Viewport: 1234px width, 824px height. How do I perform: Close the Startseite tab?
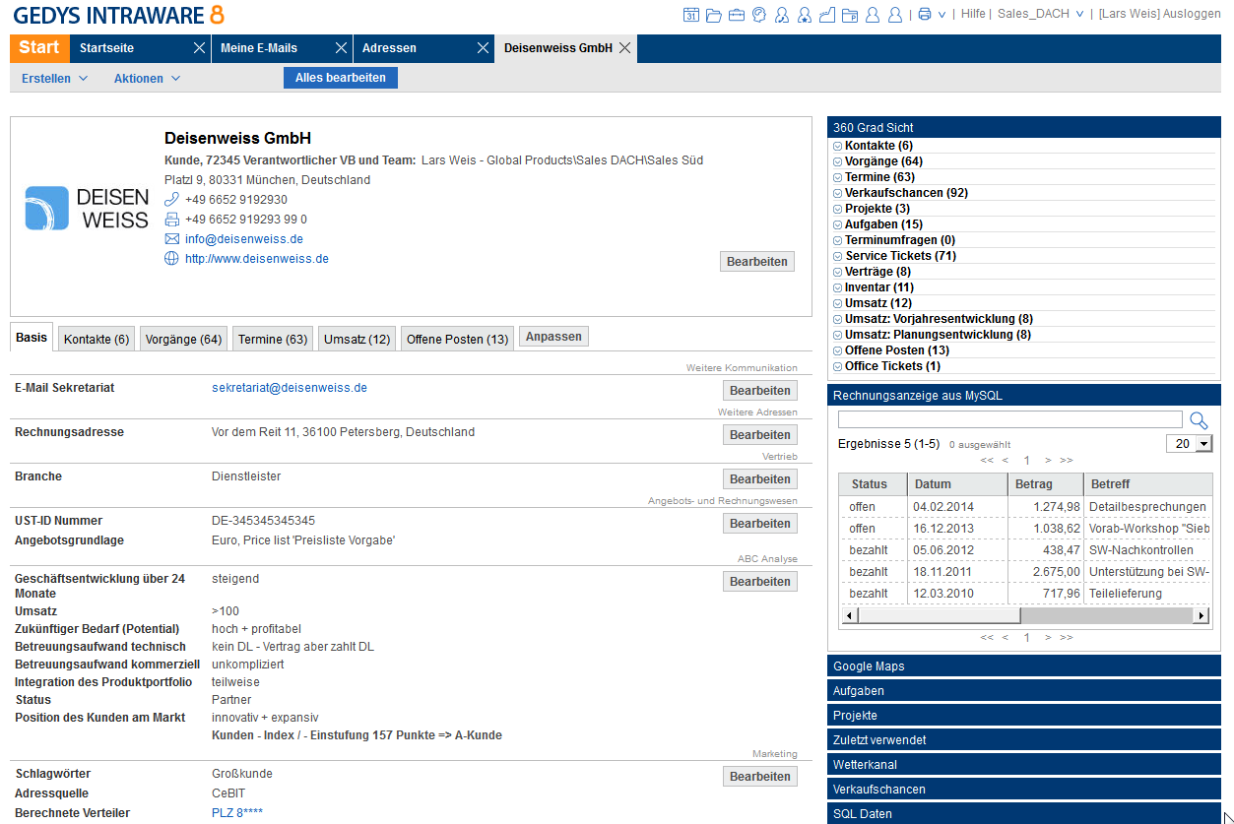(199, 48)
